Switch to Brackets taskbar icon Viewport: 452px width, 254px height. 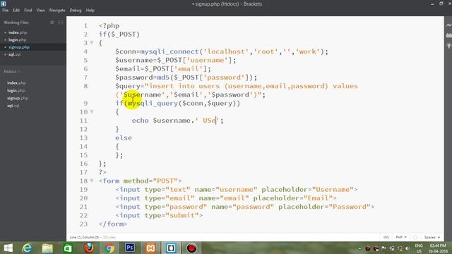(x=171, y=248)
